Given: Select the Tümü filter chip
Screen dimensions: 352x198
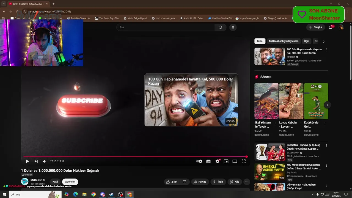Looking at the screenshot, I should 260,41.
